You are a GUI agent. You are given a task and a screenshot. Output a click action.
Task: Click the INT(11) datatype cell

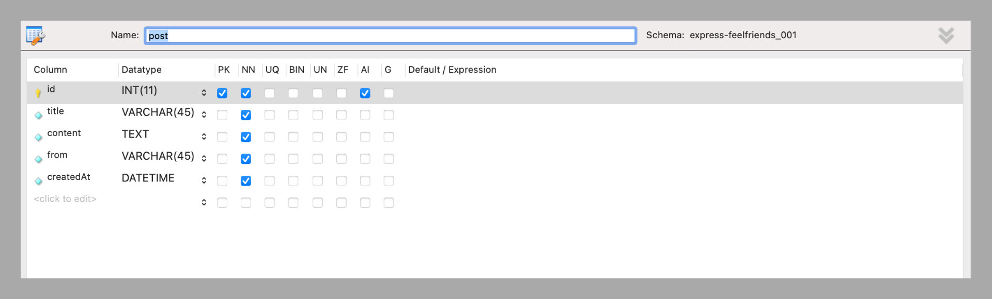tap(139, 90)
